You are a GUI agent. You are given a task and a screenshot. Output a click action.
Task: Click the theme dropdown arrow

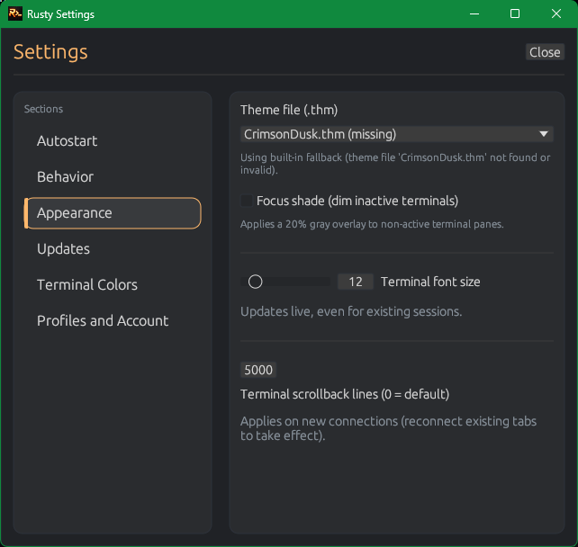coord(544,134)
